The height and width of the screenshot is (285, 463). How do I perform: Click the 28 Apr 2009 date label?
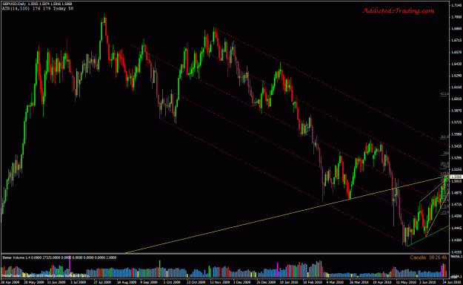coord(10,282)
